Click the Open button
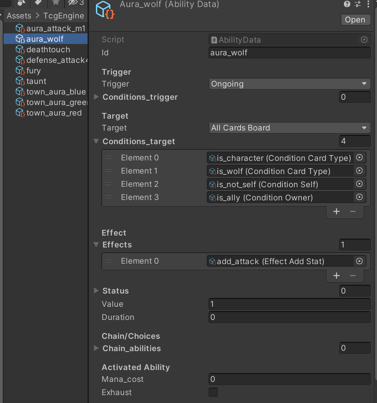The height and width of the screenshot is (403, 377). [x=355, y=20]
